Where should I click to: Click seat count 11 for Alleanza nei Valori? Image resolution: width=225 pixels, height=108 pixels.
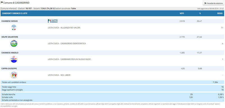[222, 28]
